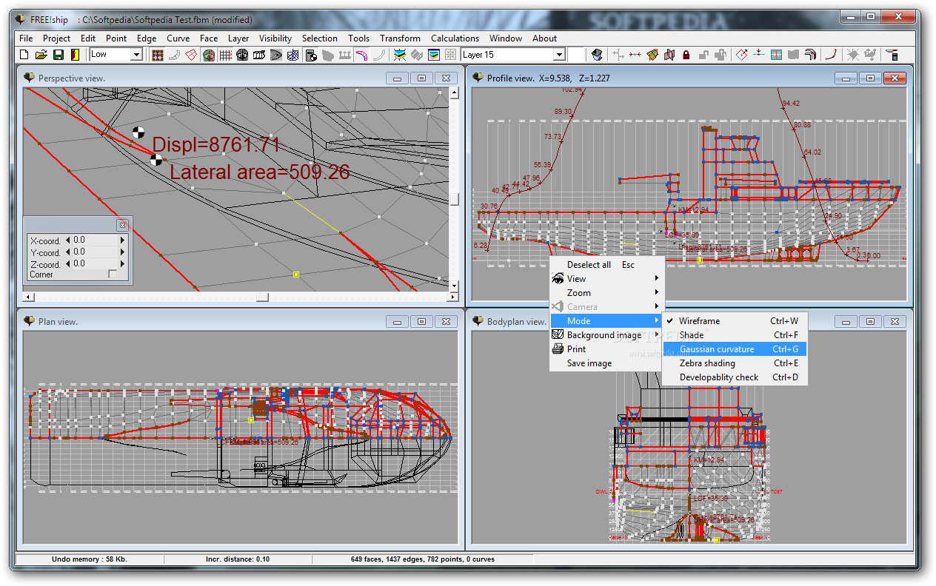Click the Background image menu icon
Viewport: 936px width, 586px height.
[558, 335]
